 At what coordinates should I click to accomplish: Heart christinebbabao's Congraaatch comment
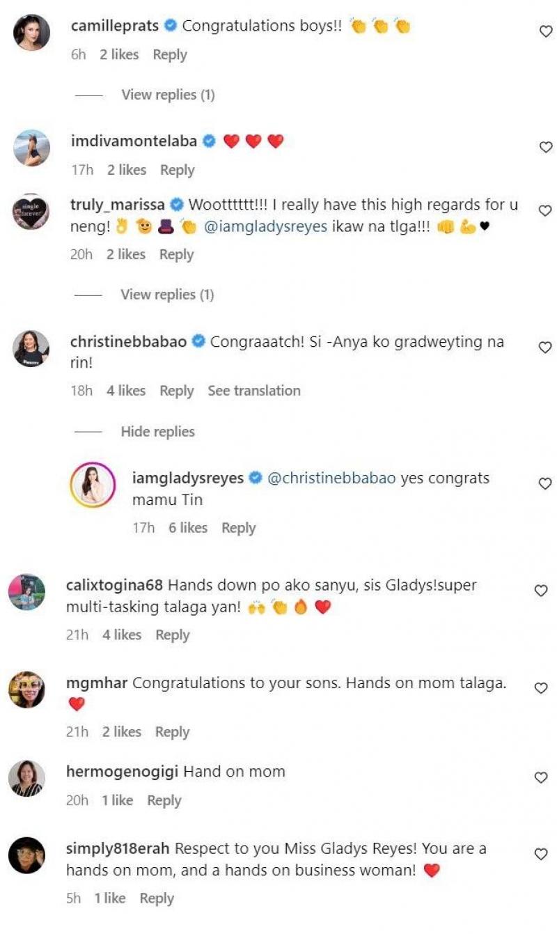(x=546, y=348)
